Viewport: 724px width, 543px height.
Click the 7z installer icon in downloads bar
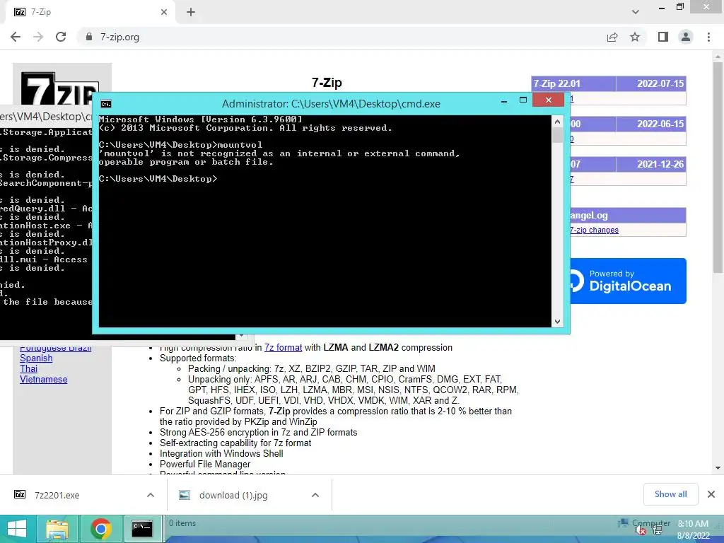20,494
